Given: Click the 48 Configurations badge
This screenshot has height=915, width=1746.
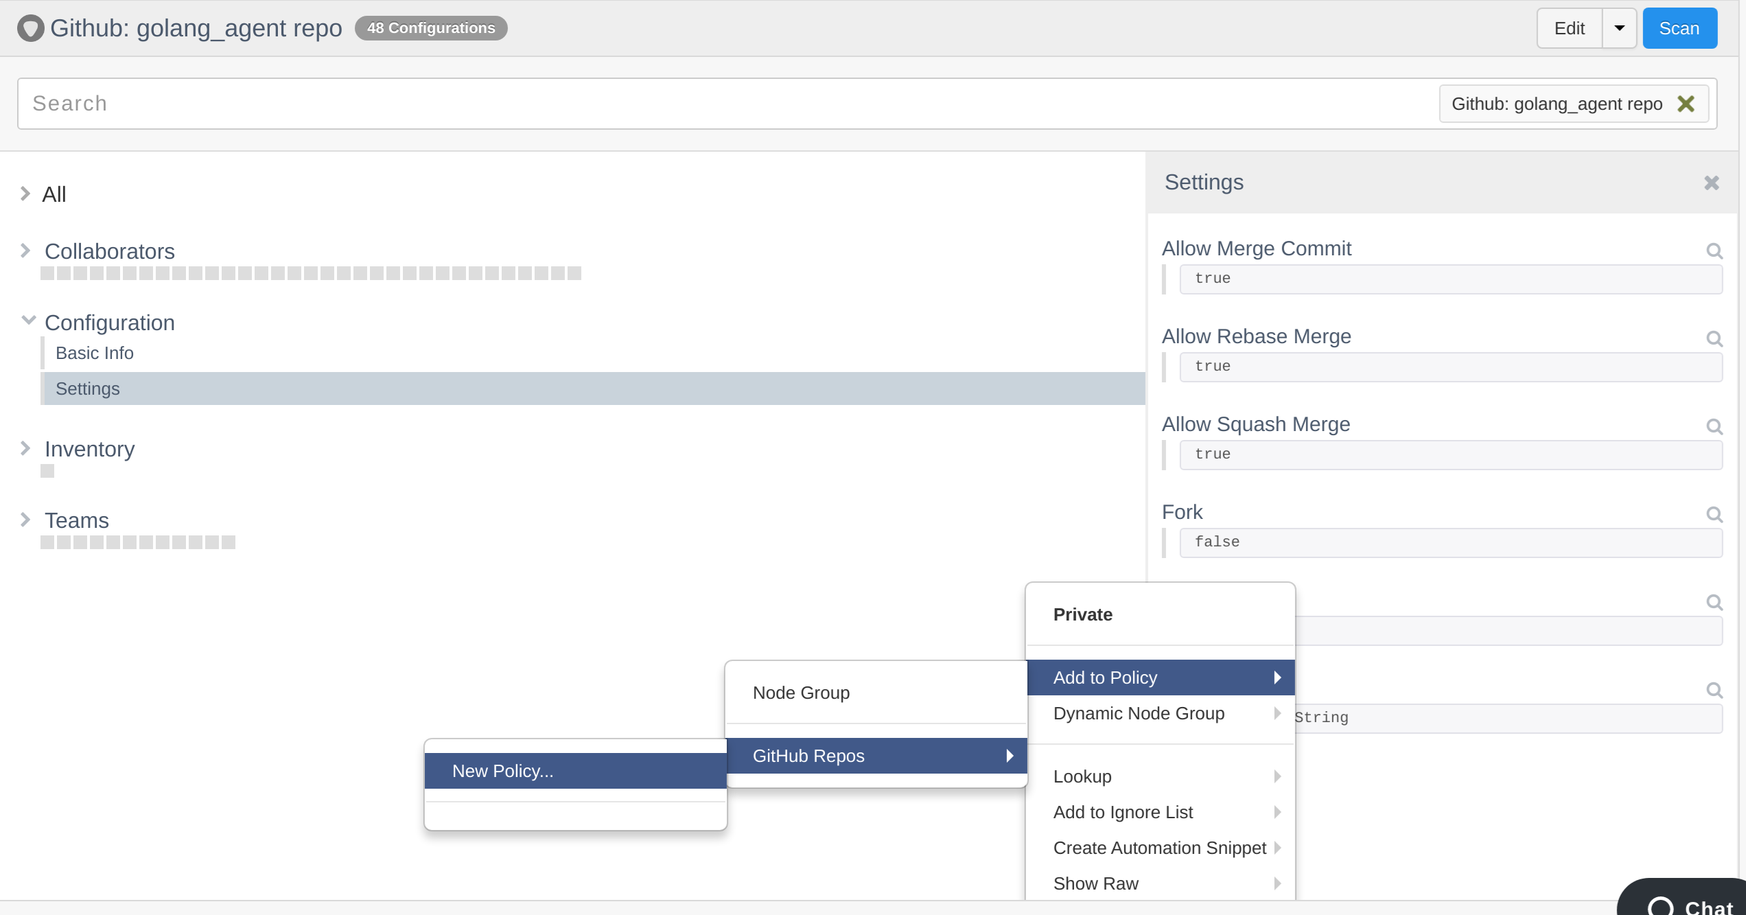Looking at the screenshot, I should 431,28.
